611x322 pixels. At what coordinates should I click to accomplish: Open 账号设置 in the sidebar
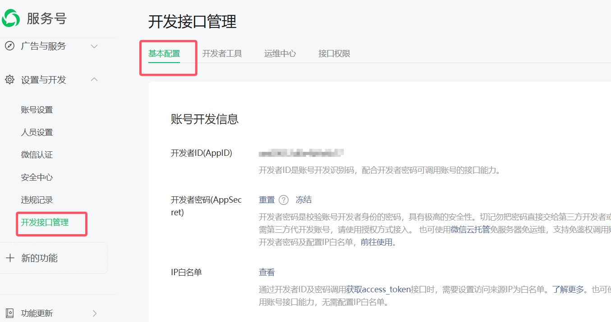pyautogui.click(x=37, y=110)
